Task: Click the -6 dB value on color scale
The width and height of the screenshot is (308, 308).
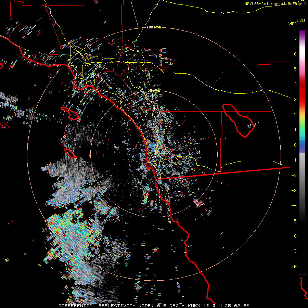Action: coord(294,236)
